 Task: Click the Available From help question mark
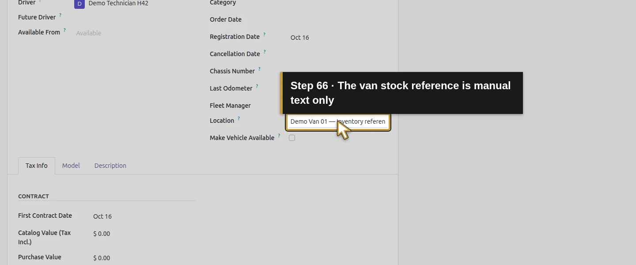pyautogui.click(x=64, y=30)
